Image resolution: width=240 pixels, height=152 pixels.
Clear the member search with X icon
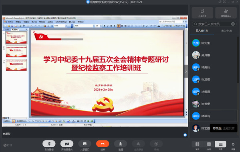233,24
